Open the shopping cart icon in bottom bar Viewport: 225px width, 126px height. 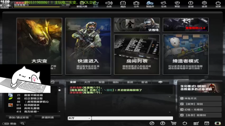(x=174, y=123)
